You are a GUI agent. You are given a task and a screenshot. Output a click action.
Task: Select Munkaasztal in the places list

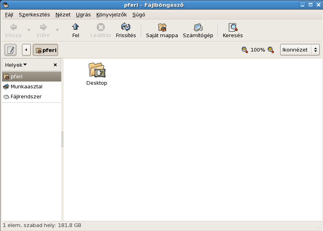coord(26,87)
